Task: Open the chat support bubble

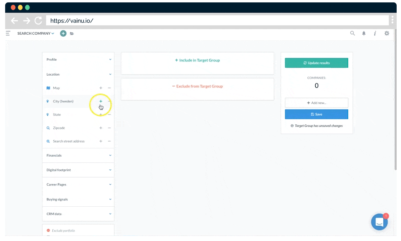Action: (x=379, y=222)
